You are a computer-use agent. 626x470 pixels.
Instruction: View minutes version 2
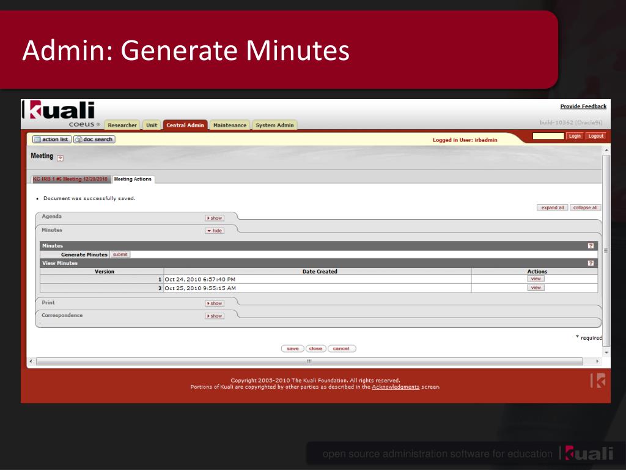(536, 288)
